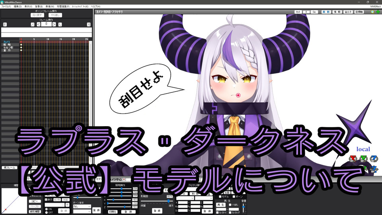Open the 編集(D) menu
The height and width of the screenshot is (215, 382).
pos(18,7)
